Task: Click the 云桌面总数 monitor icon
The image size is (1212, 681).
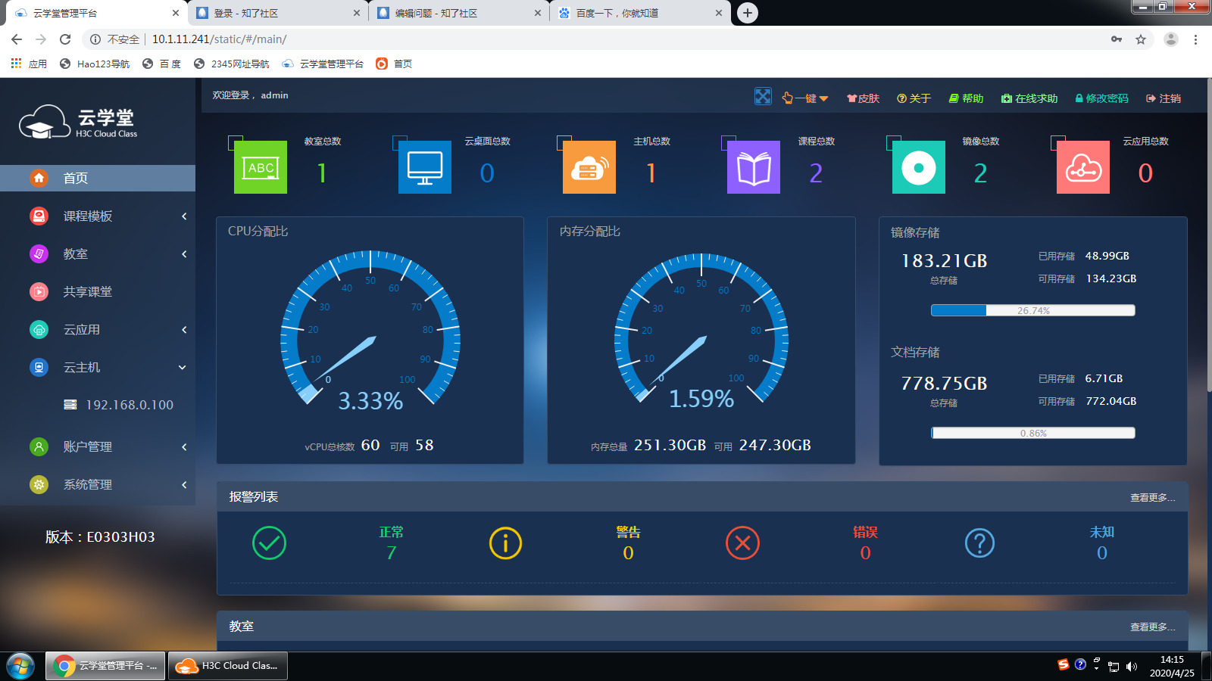Action: pos(425,167)
